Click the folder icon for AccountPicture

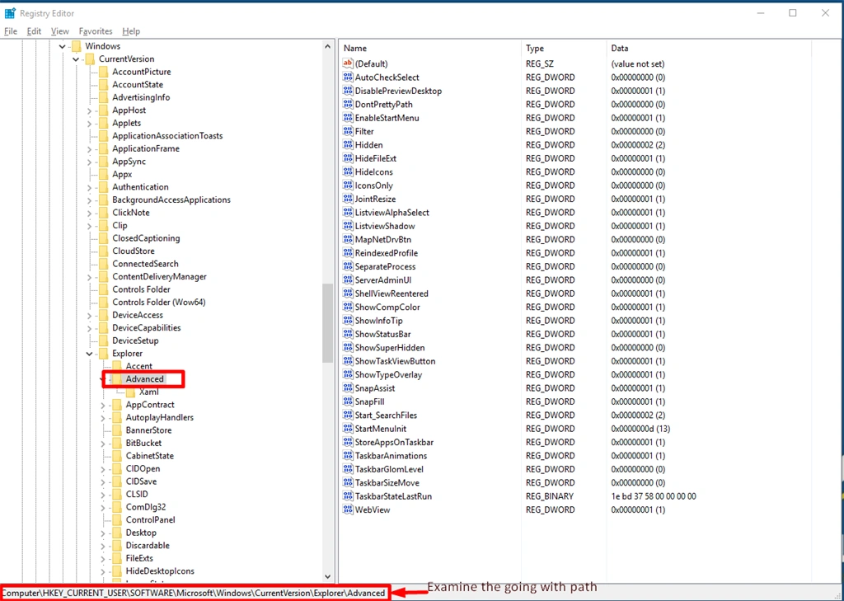pyautogui.click(x=103, y=72)
